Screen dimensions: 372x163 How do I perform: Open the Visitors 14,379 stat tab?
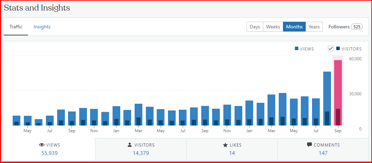click(x=141, y=149)
